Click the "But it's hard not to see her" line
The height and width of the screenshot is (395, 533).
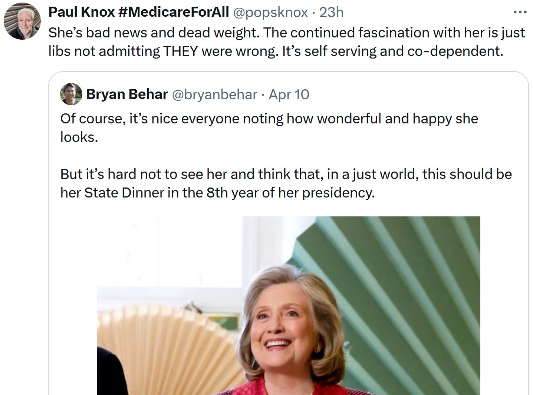pos(286,174)
